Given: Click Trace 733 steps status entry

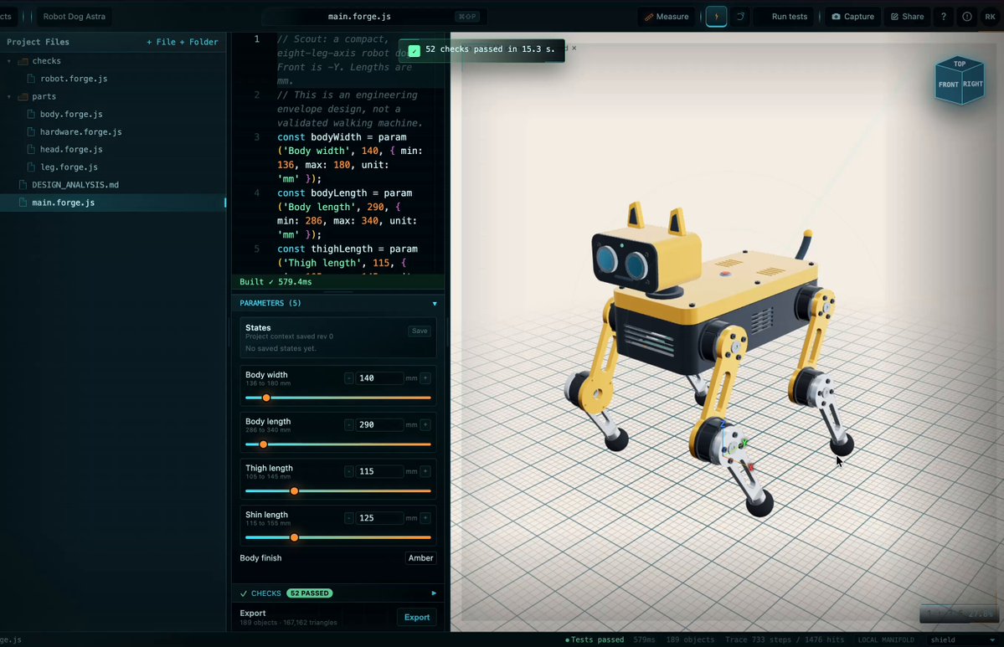Looking at the screenshot, I should point(785,640).
